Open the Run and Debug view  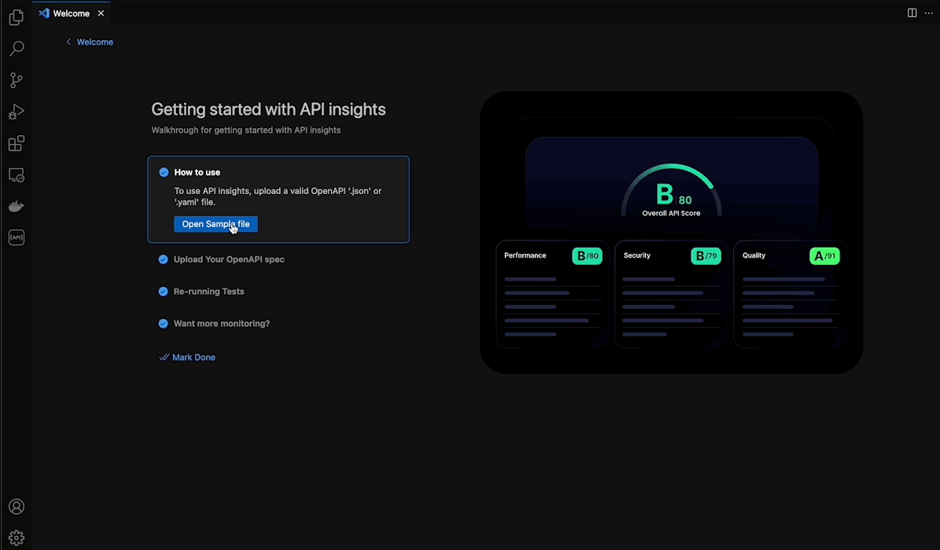pyautogui.click(x=16, y=112)
